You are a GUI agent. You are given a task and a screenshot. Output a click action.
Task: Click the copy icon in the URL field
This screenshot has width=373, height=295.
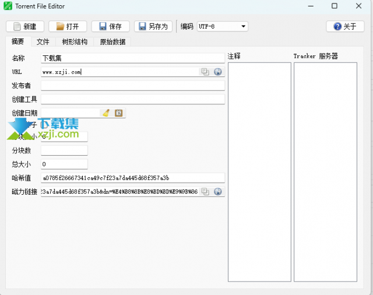205,72
